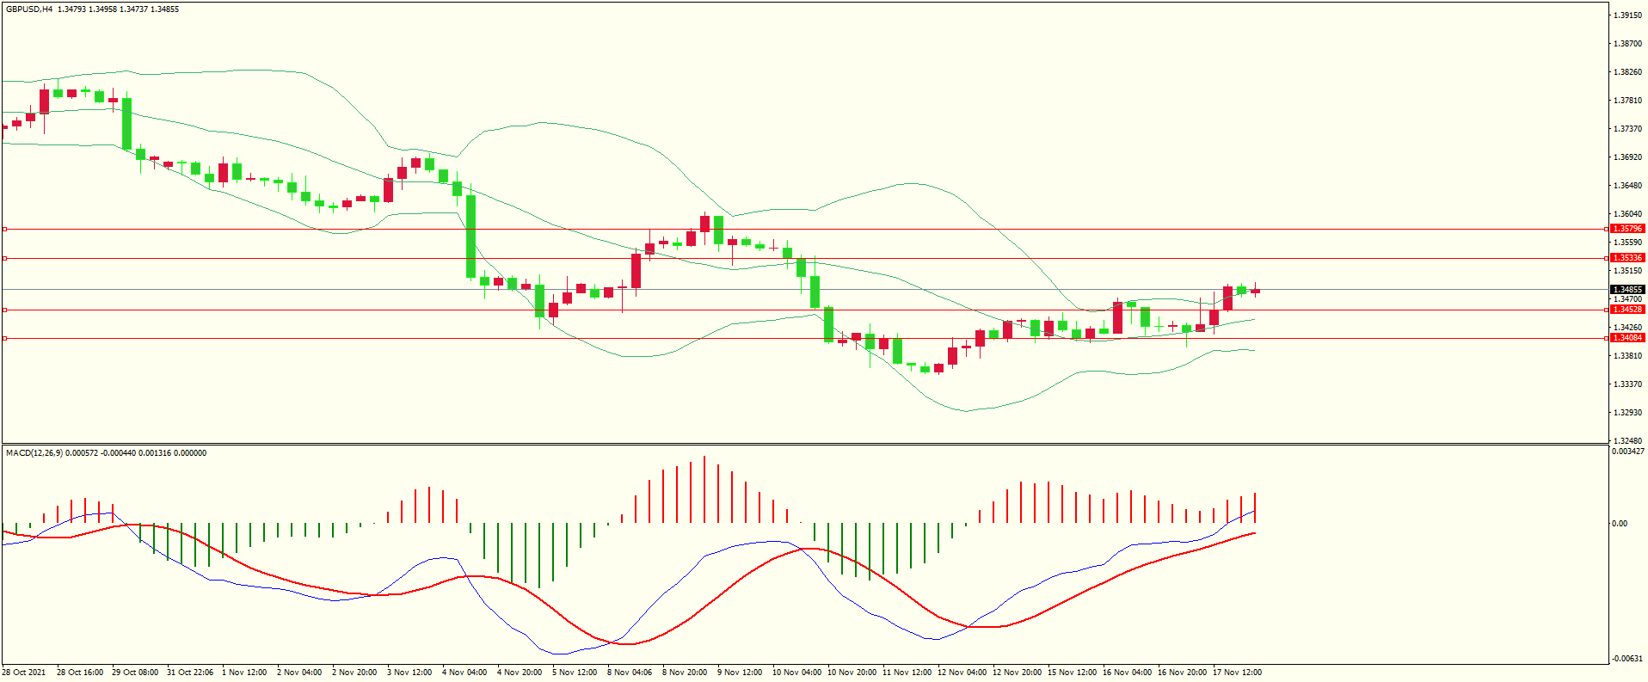Click the 28 Oct 2021 date label
The height and width of the screenshot is (682, 1648).
point(24,673)
